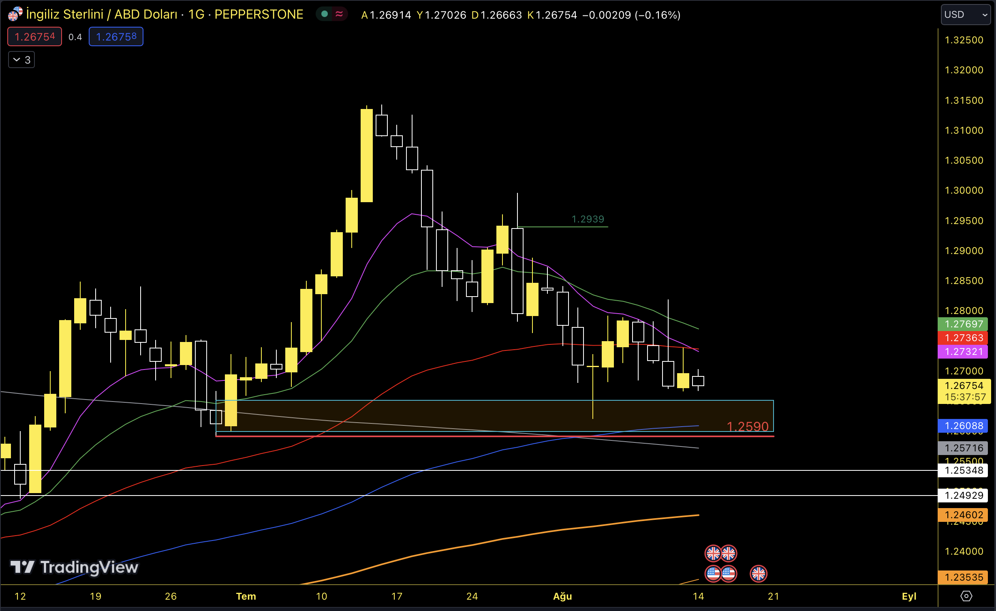Open the upper-left UK economic event icon
Screen dimensions: 996x611
[713, 553]
